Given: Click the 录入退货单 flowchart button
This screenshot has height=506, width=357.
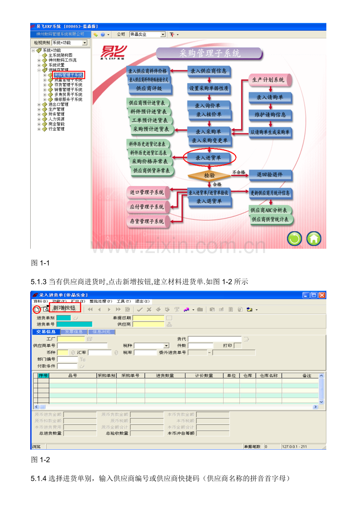Looking at the screenshot, I should (x=209, y=201).
